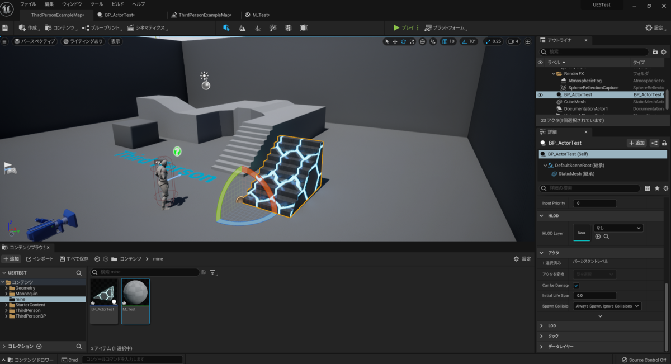Open Fracture mode icon

click(288, 27)
